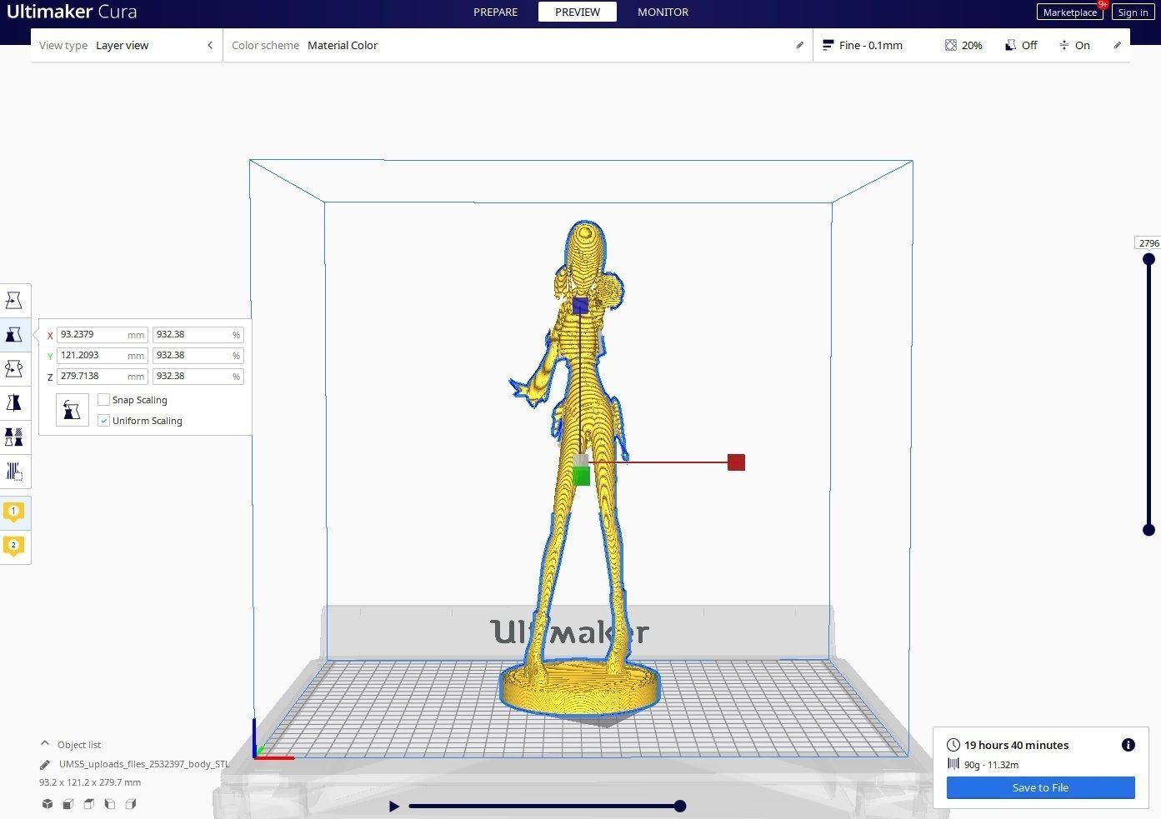This screenshot has width=1161, height=819.
Task: Click the X size mm input field
Action: click(102, 335)
